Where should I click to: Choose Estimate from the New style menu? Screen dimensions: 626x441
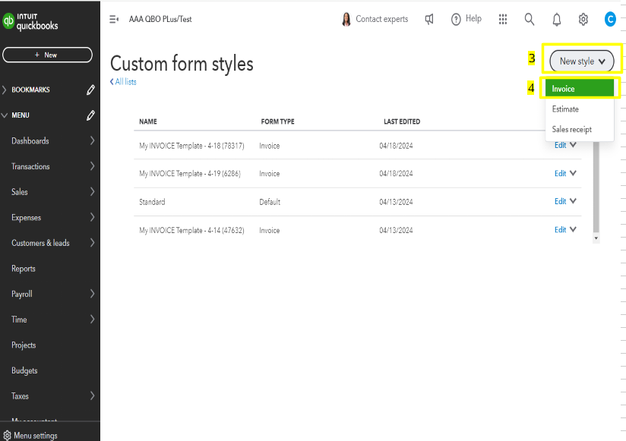coord(565,109)
